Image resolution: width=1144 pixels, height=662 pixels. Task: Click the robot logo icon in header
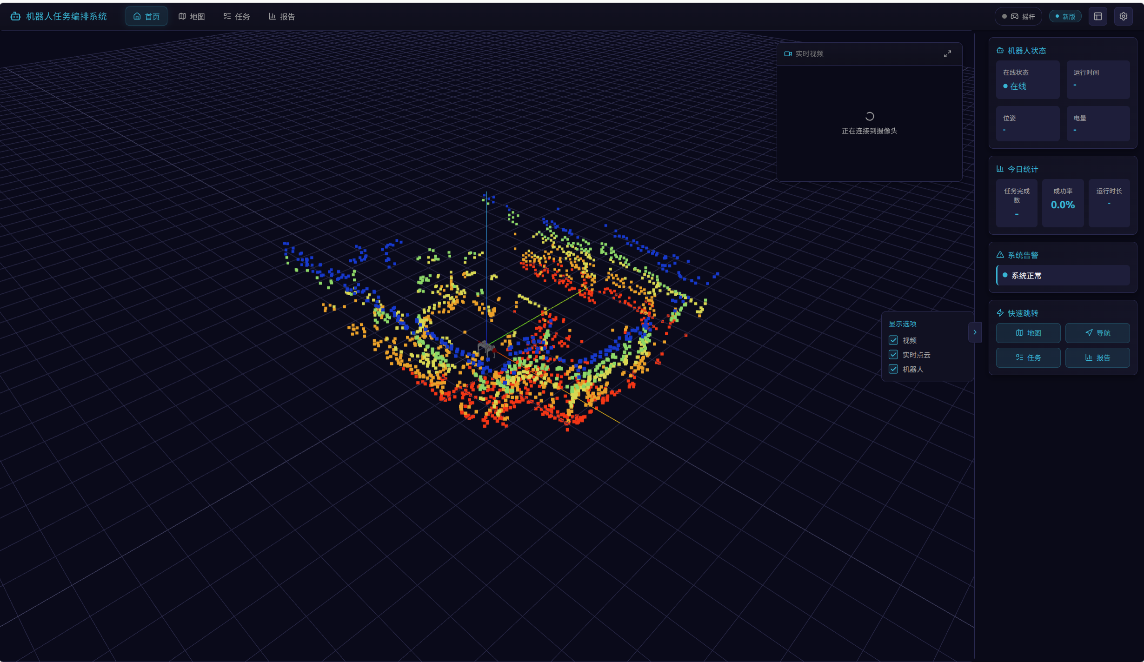click(15, 16)
